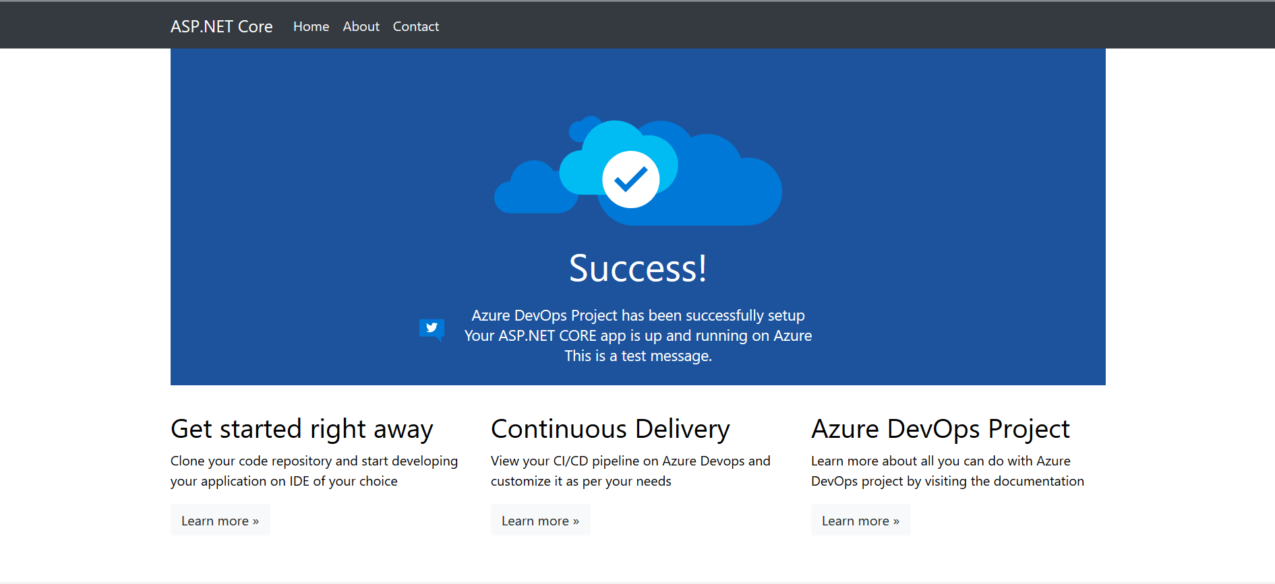Image resolution: width=1275 pixels, height=584 pixels.
Task: Click the 'Azure DevOps Project' column heading
Action: [x=941, y=429]
